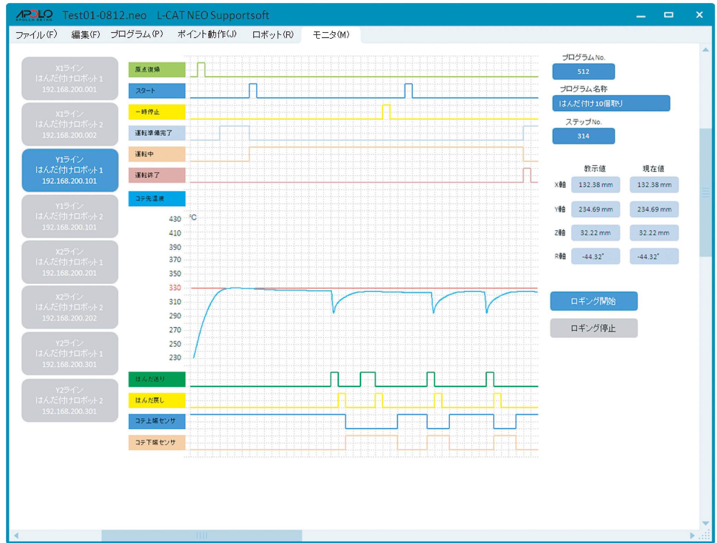Open the プログラム(P) menu
The width and height of the screenshot is (717, 543).
[137, 35]
